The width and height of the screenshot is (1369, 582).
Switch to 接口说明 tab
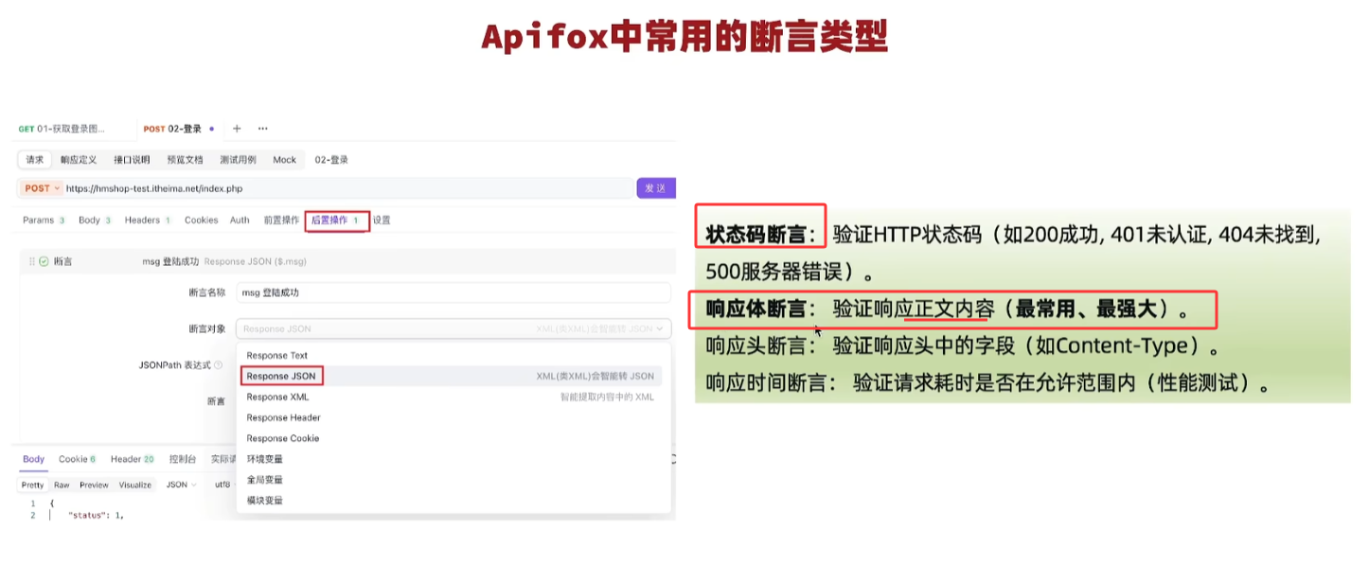(132, 160)
